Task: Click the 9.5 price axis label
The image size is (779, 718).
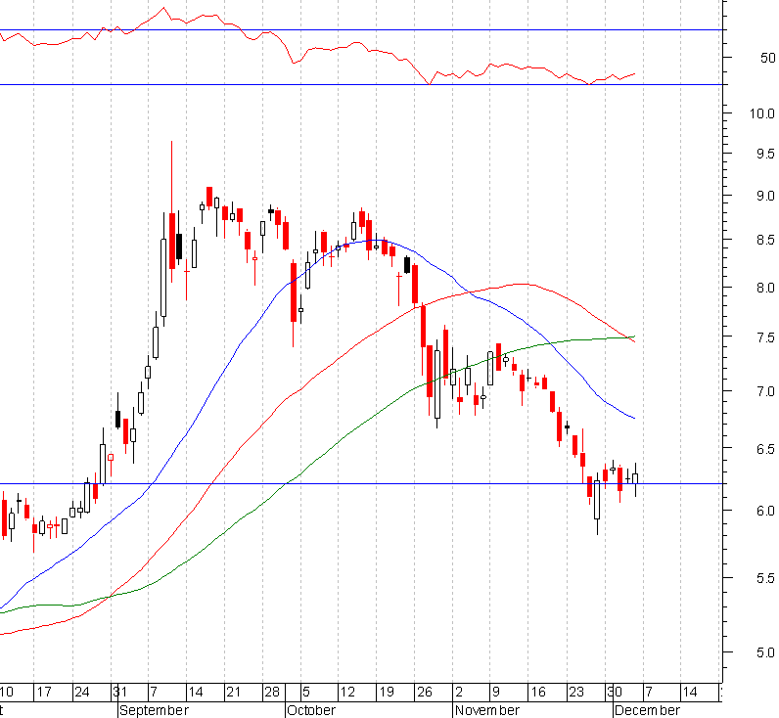Action: (x=765, y=154)
